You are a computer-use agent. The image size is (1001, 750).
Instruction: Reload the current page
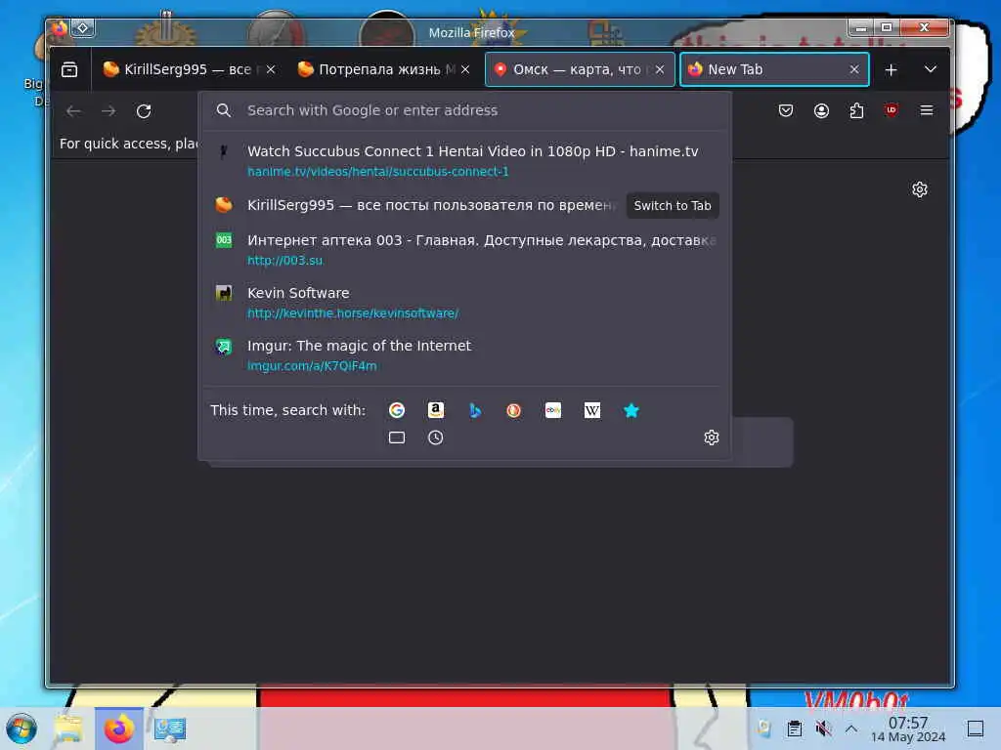144,111
